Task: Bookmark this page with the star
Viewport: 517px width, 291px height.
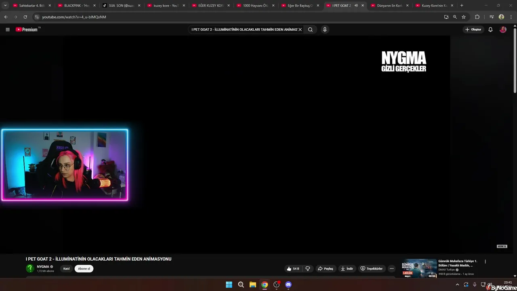Action: click(x=464, y=17)
